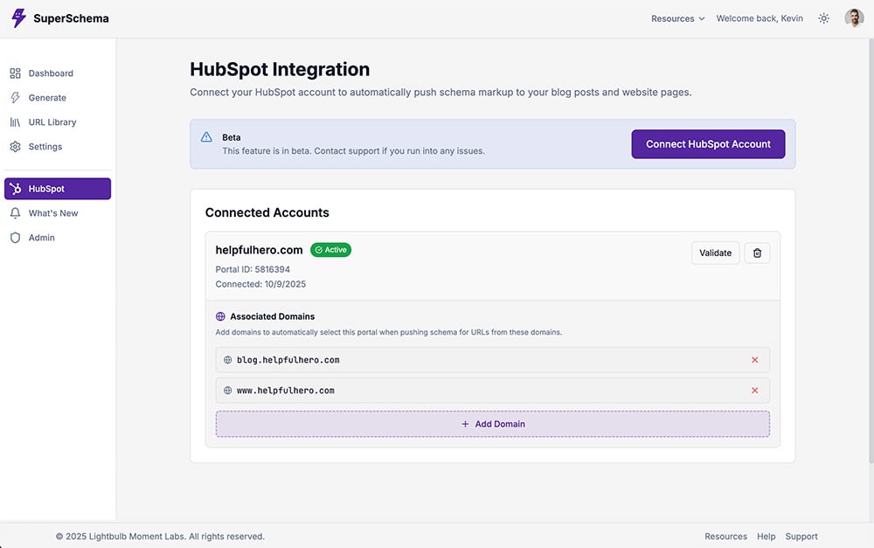This screenshot has width=874, height=548.
Task: Click the Admin shield icon
Action: 15,238
